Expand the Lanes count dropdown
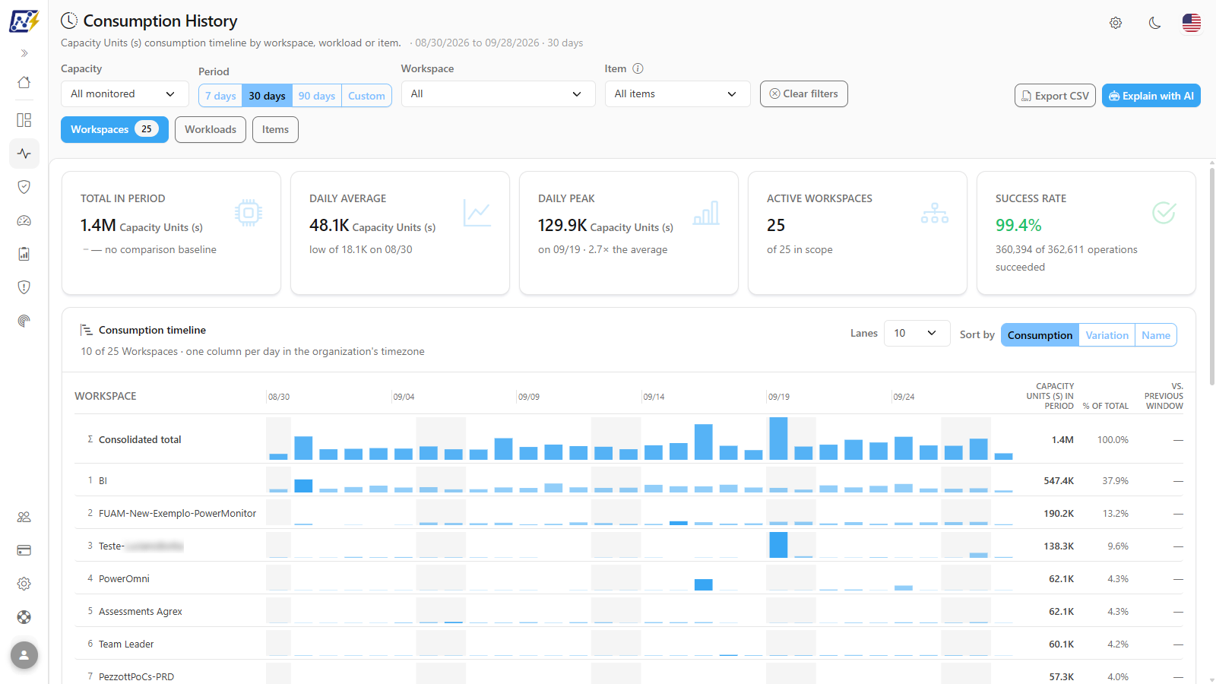This screenshot has width=1216, height=684. (x=917, y=334)
